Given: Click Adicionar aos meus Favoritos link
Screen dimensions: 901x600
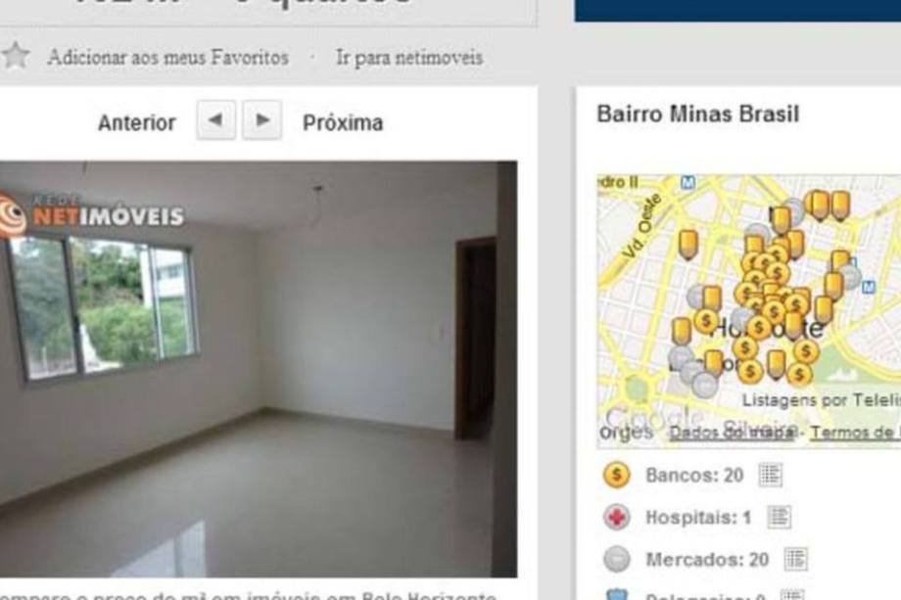Looking at the screenshot, I should [x=167, y=58].
